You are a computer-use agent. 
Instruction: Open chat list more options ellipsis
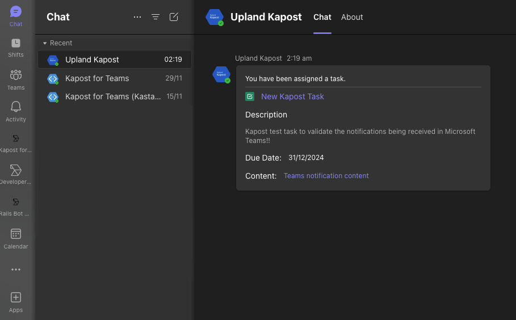[x=137, y=17]
